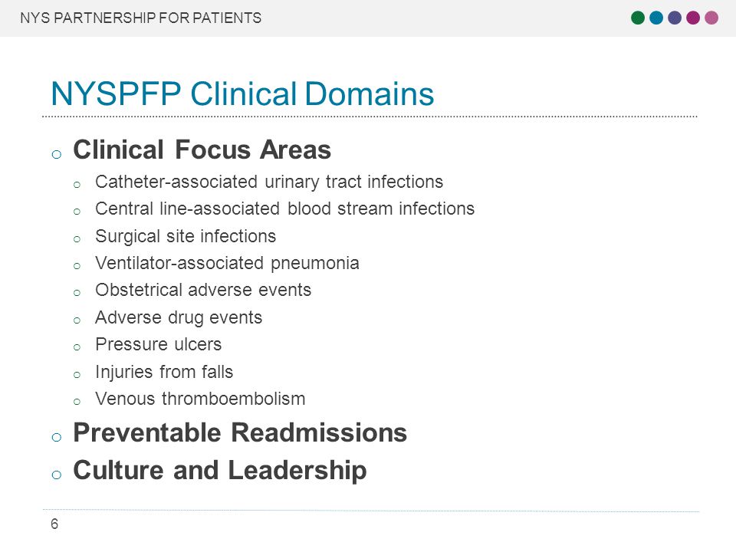Select Venous thromboembolism item
This screenshot has height=552, width=736.
[200, 399]
